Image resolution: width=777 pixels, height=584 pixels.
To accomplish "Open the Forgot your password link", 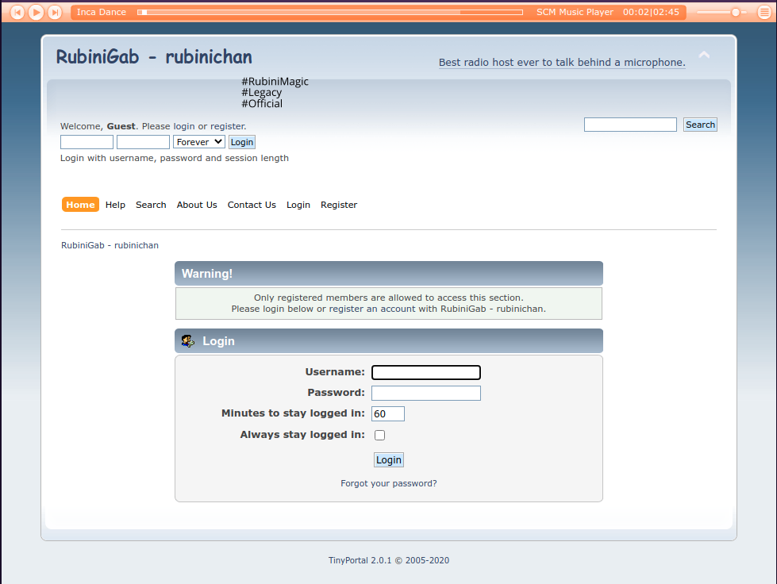I will tap(389, 483).
